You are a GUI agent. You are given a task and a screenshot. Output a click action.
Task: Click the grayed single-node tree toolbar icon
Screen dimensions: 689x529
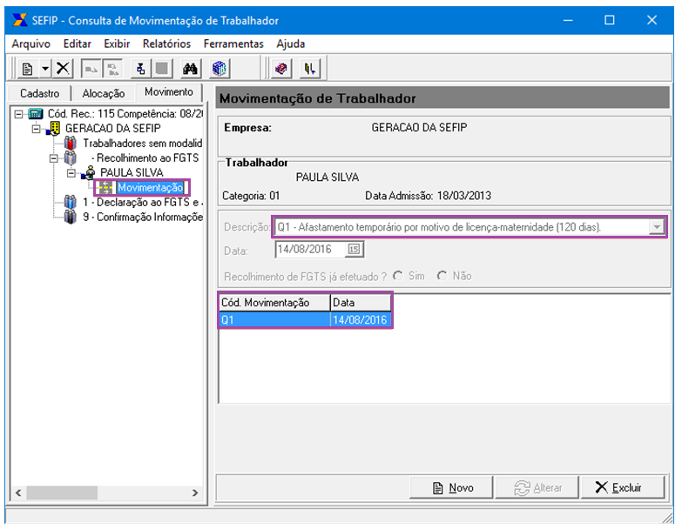coord(91,69)
